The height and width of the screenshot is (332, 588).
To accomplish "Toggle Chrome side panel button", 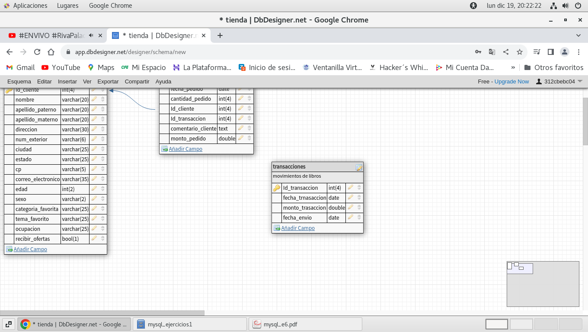I will (x=550, y=52).
